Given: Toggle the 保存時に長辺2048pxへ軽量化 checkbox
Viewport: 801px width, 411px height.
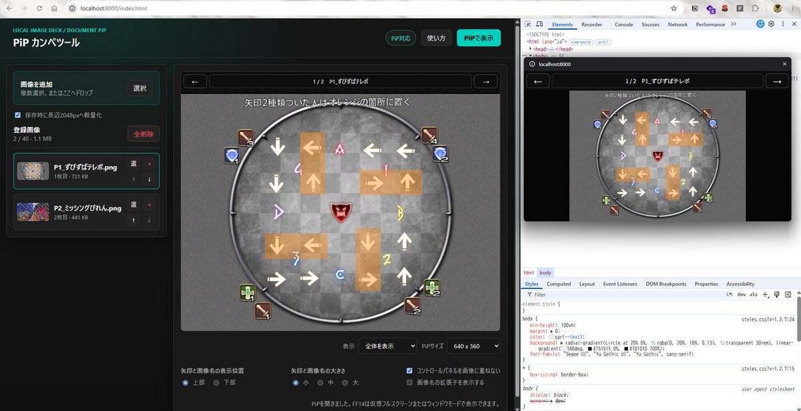Looking at the screenshot, I should pos(18,115).
